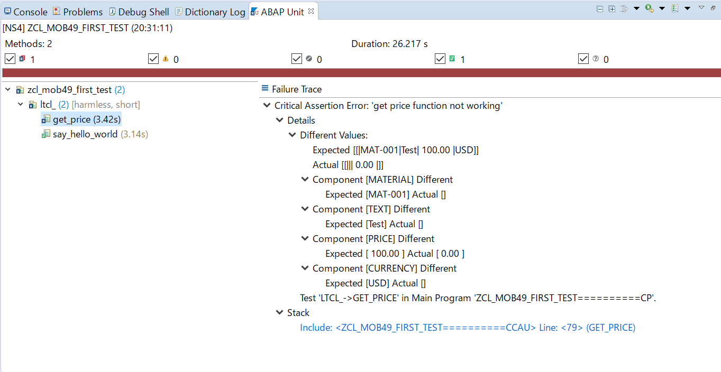Collapse the Stack node
This screenshot has width=721, height=372.
pyautogui.click(x=279, y=313)
